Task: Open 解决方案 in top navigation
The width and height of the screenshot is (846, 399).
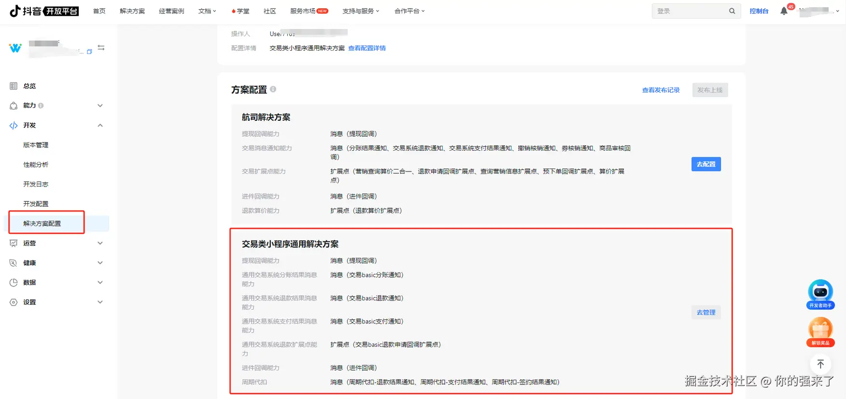Action: click(x=132, y=11)
